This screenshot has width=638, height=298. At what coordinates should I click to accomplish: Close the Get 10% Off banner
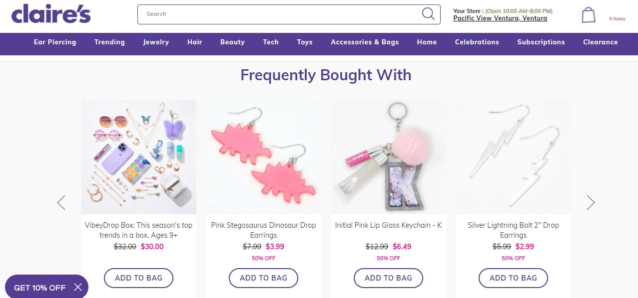click(78, 287)
